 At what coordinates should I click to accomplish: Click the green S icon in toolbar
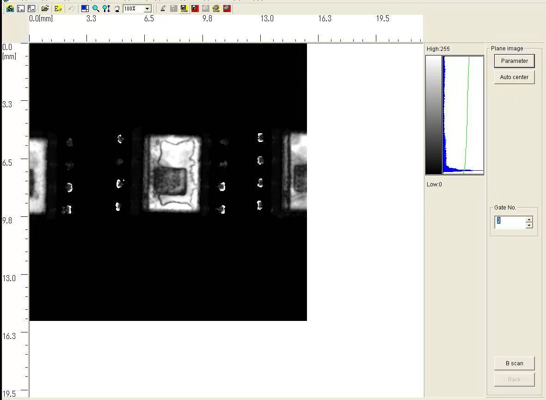pyautogui.click(x=10, y=9)
